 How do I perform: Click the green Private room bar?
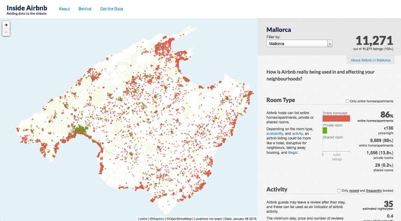click(x=325, y=130)
